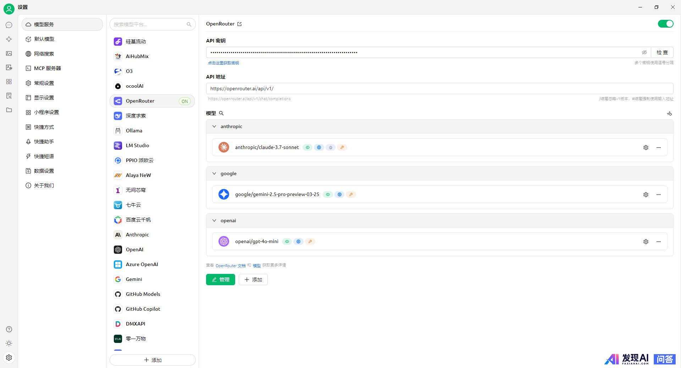Select 硅基流动 provider
The image size is (681, 368).
152,42
